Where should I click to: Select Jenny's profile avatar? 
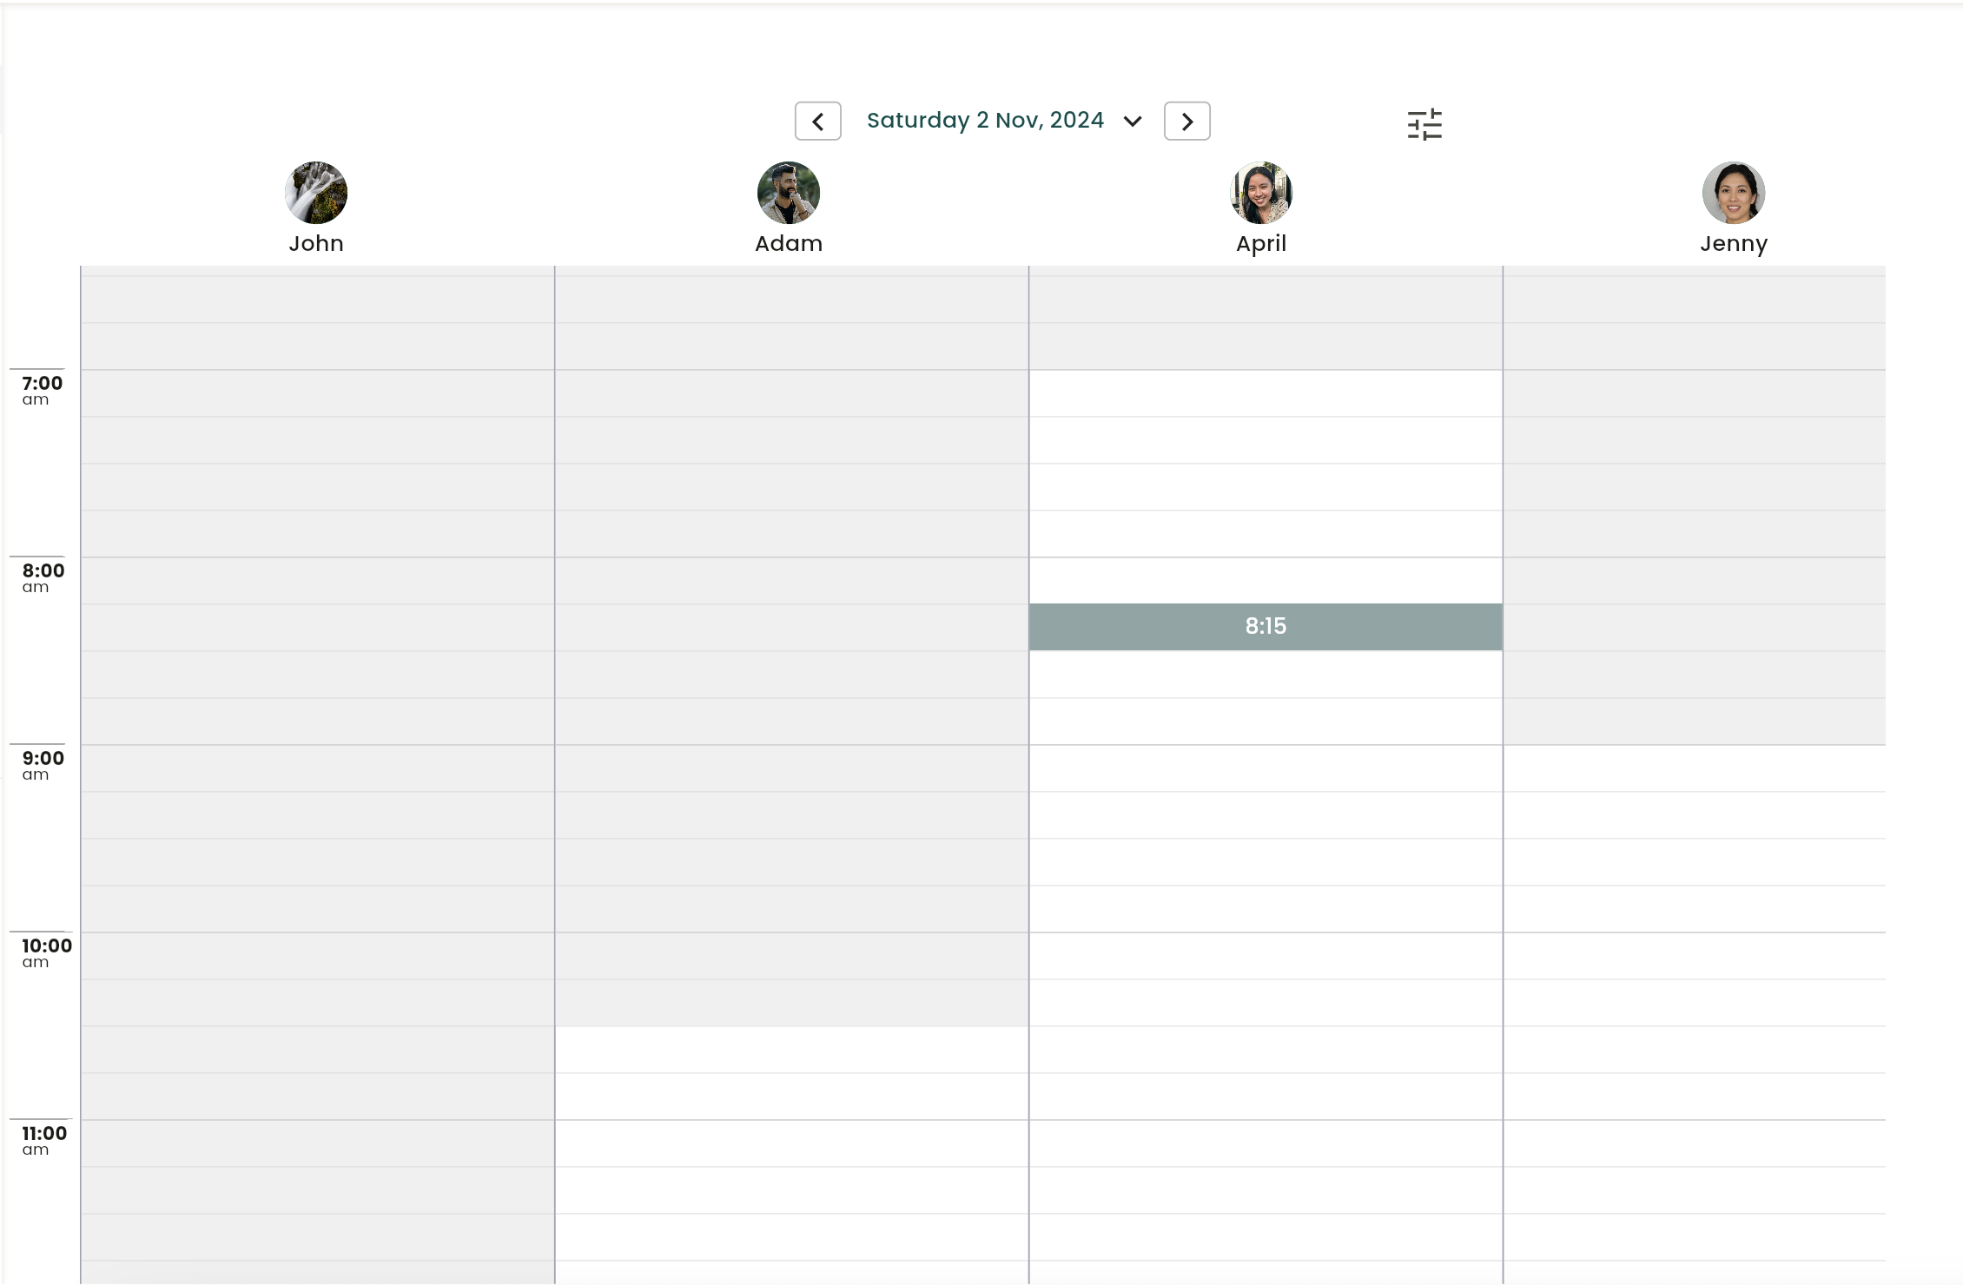click(1733, 192)
